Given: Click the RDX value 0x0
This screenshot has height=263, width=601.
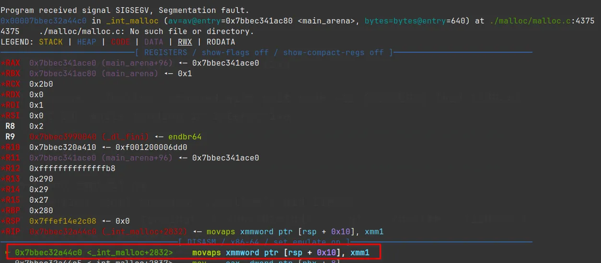Looking at the screenshot, I should 36,94.
